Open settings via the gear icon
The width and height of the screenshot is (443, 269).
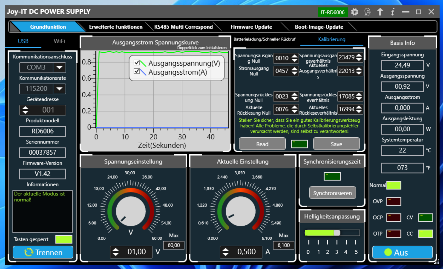[354, 12]
